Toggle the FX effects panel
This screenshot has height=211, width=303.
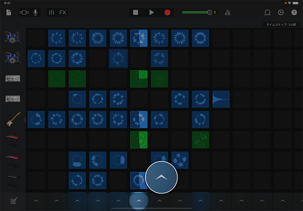click(63, 12)
